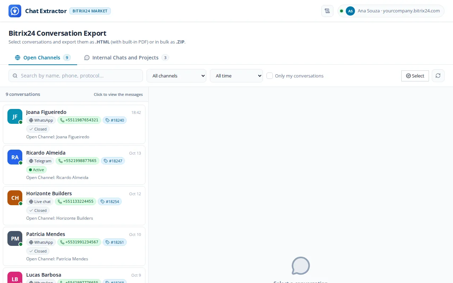Open the All time dropdown
Image resolution: width=453 pixels, height=283 pixels.
click(x=236, y=76)
